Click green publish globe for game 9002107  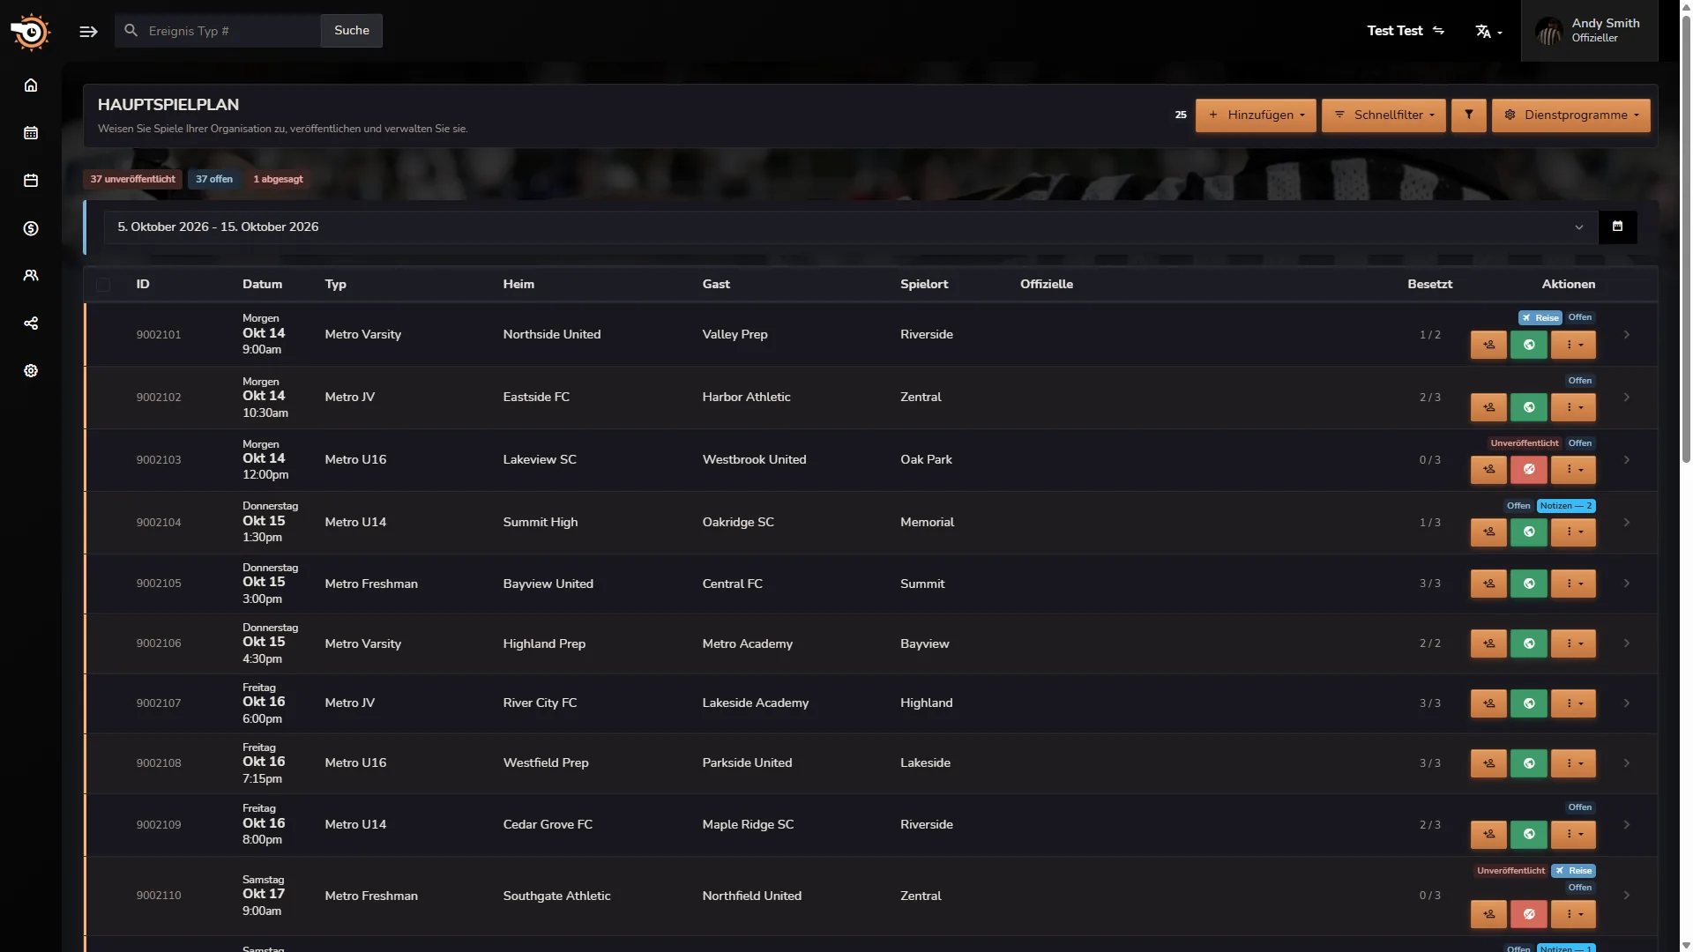(x=1529, y=703)
